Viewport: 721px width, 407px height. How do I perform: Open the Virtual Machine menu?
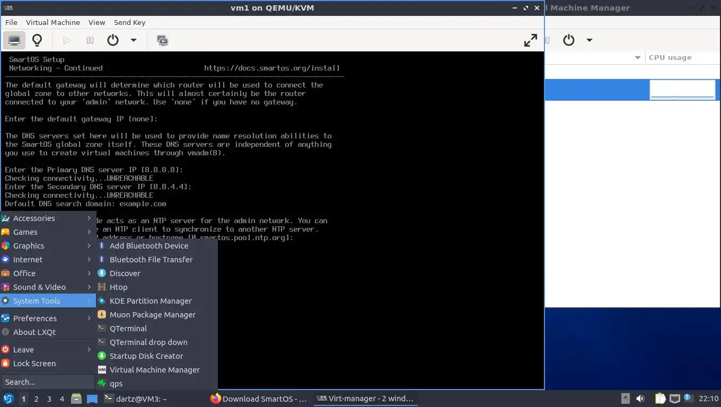(x=53, y=22)
